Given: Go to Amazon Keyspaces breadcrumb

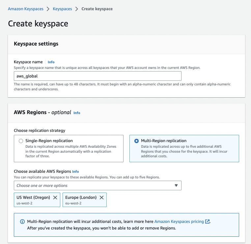Looking at the screenshot, I should [26, 9].
